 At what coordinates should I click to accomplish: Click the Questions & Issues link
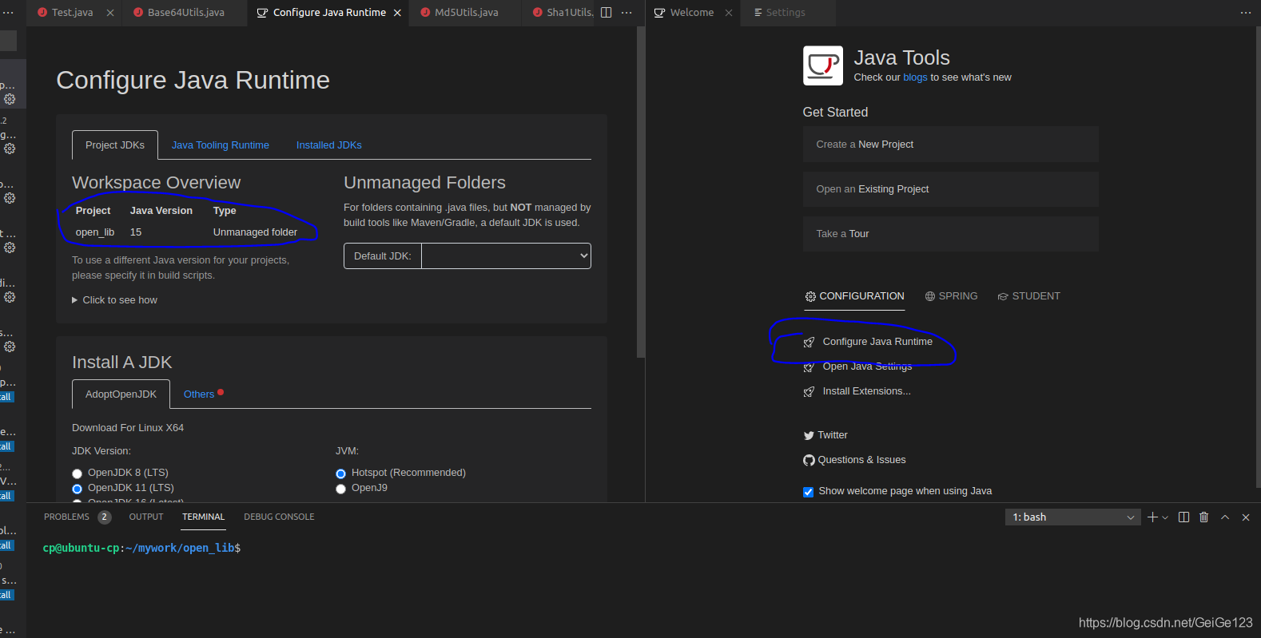click(861, 460)
